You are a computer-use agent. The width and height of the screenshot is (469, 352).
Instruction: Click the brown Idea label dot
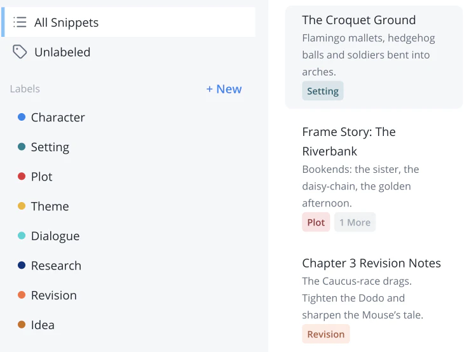22,325
